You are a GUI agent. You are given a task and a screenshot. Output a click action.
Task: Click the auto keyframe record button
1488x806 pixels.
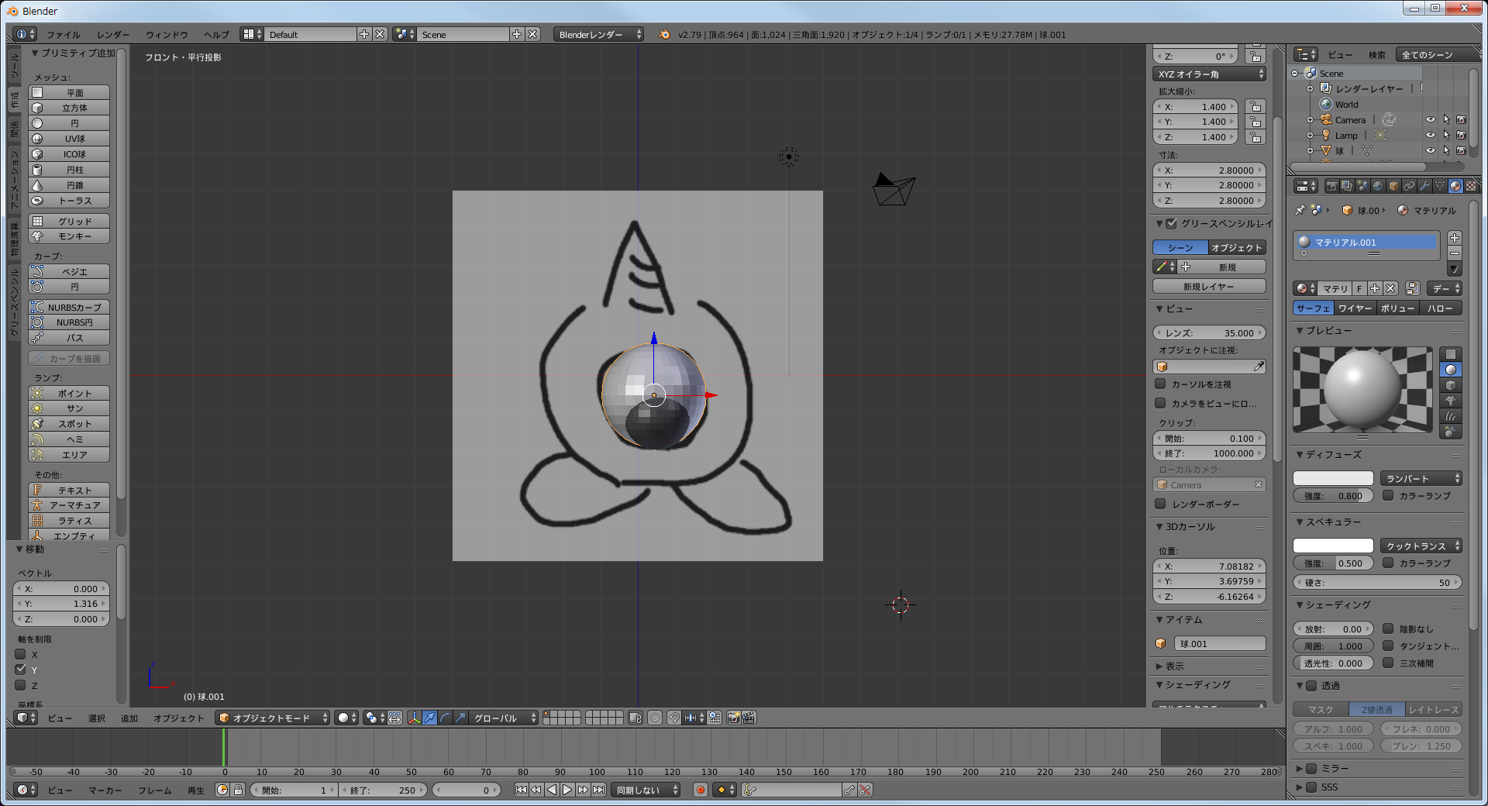click(701, 790)
